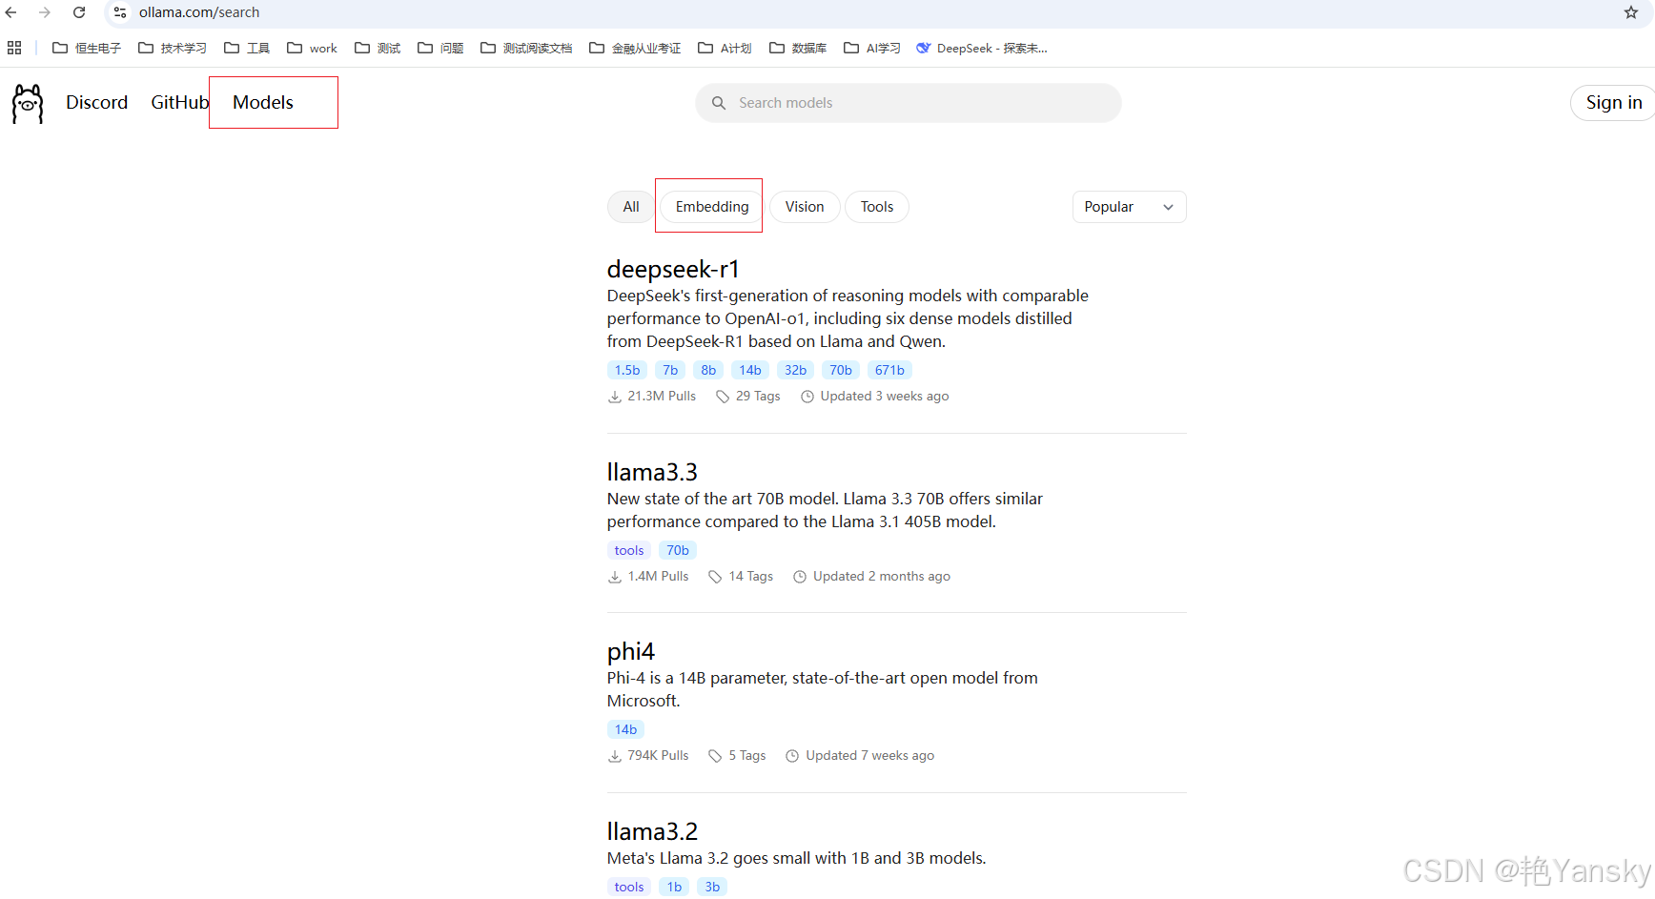Open the 测试 bookmark folder
Screen dimensions: 1655x899
click(378, 48)
